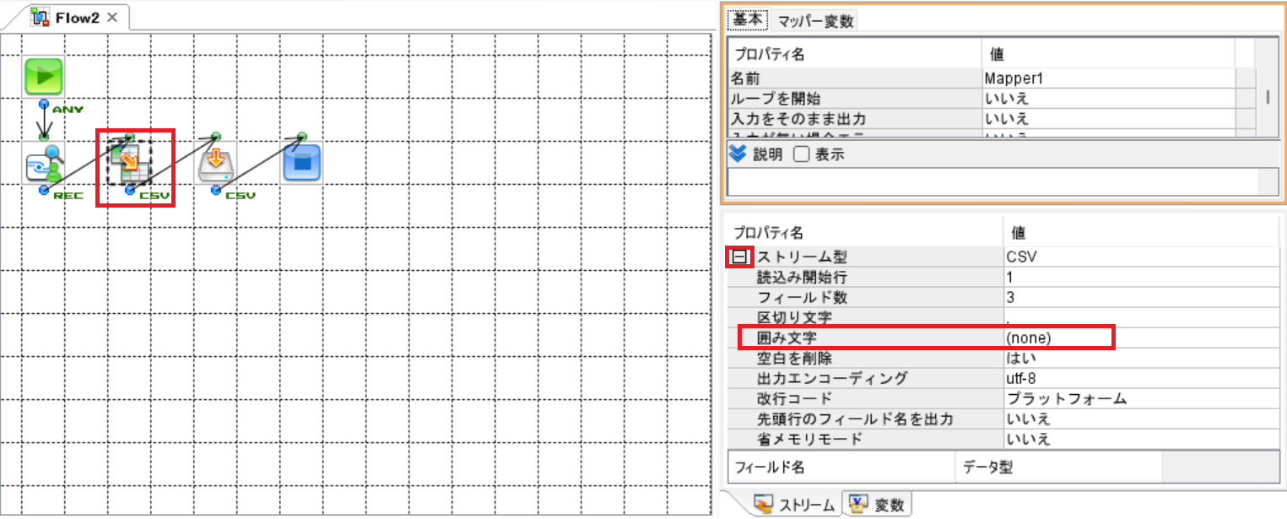Click the 省メモリモード value いいえ
Screen dimensions: 1287x519
(1141, 439)
